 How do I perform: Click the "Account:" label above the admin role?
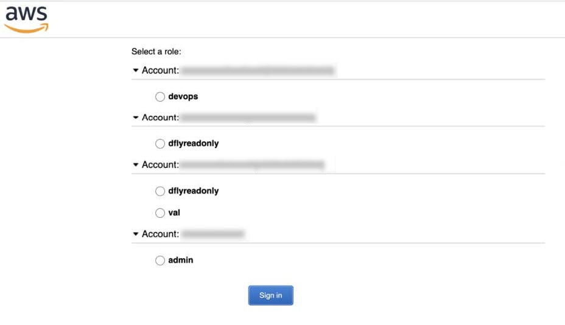point(160,234)
